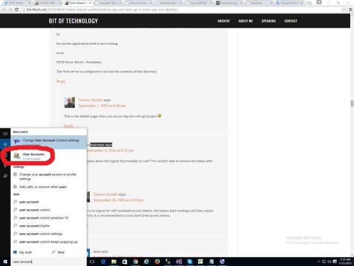
Task: Go back in Chrome
Action: (x=4, y=9)
